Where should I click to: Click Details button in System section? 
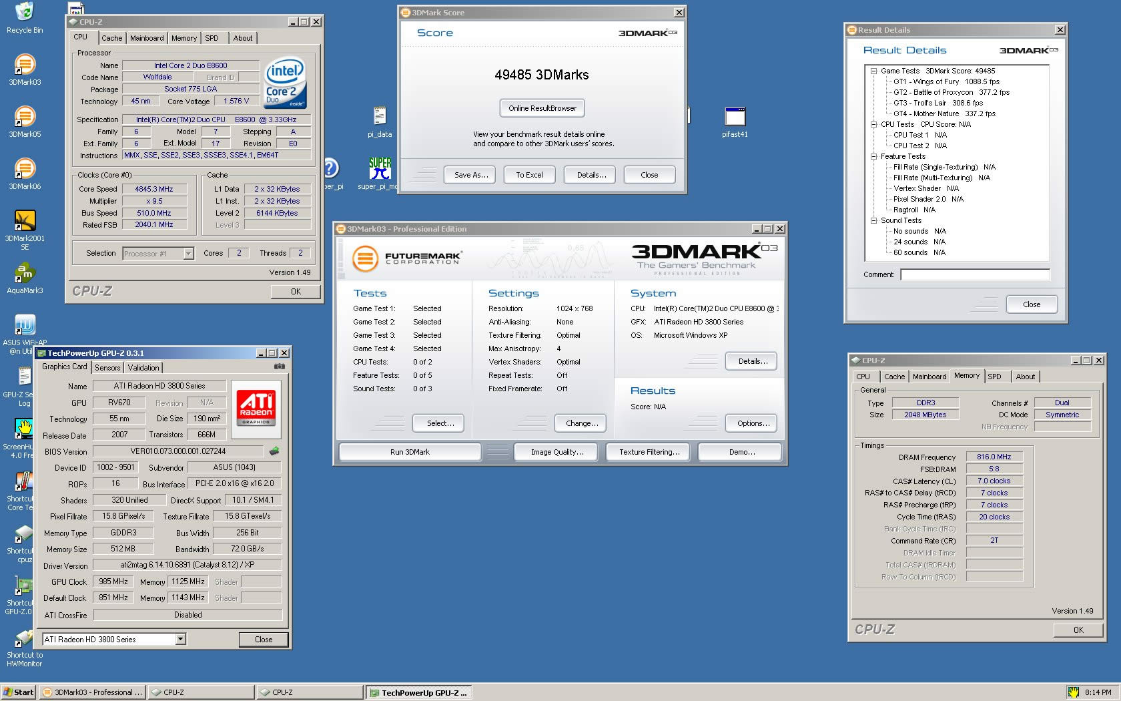[753, 361]
